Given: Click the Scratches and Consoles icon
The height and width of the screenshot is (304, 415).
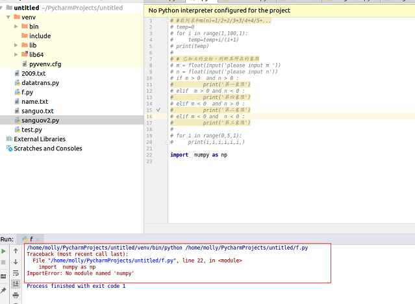Looking at the screenshot, I should pos(9,148).
